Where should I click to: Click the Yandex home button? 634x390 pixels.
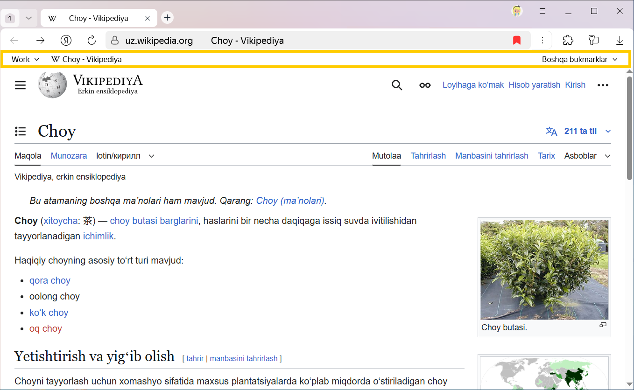(x=66, y=41)
